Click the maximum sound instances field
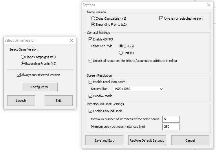The height and width of the screenshot is (150, 216). [171, 119]
